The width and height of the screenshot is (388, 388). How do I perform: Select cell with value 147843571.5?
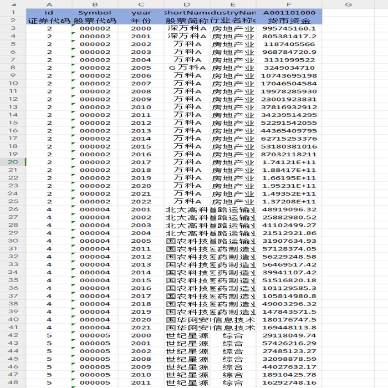289,312
